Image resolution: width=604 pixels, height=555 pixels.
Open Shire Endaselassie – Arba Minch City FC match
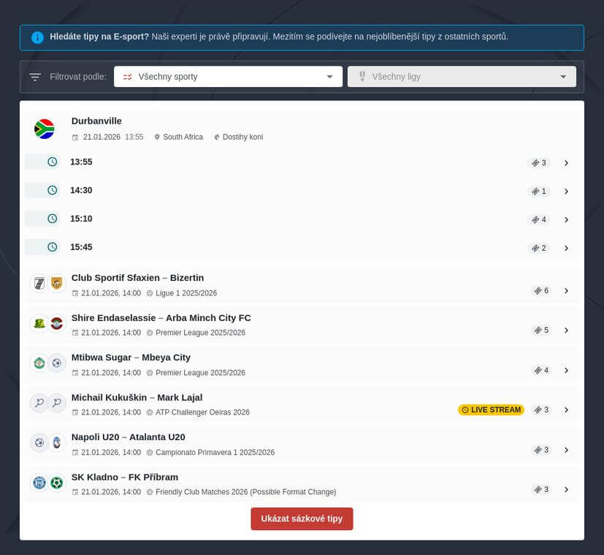(161, 318)
